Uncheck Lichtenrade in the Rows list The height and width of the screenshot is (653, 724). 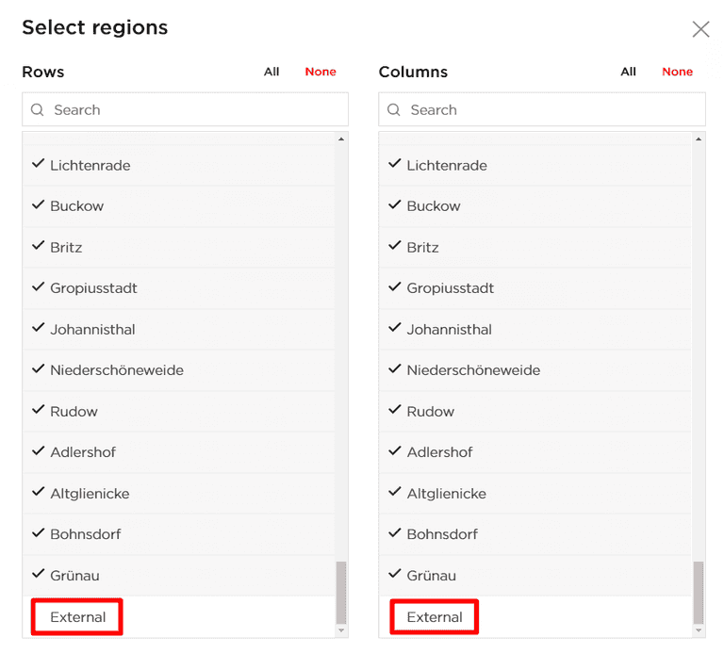tap(90, 166)
